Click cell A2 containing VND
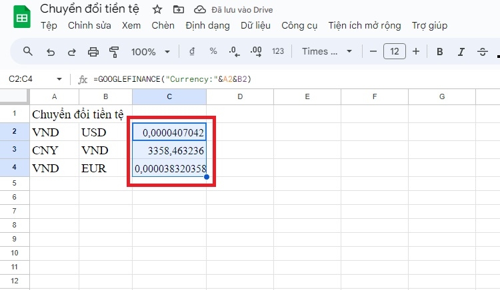Screen dimensions: 500x290 (54, 132)
